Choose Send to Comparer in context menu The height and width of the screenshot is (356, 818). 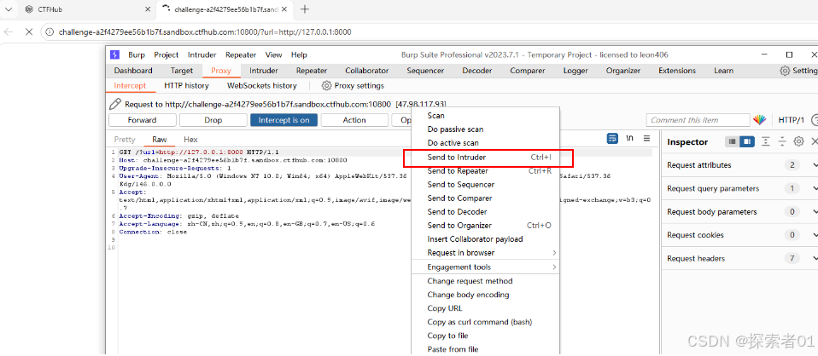[486, 198]
